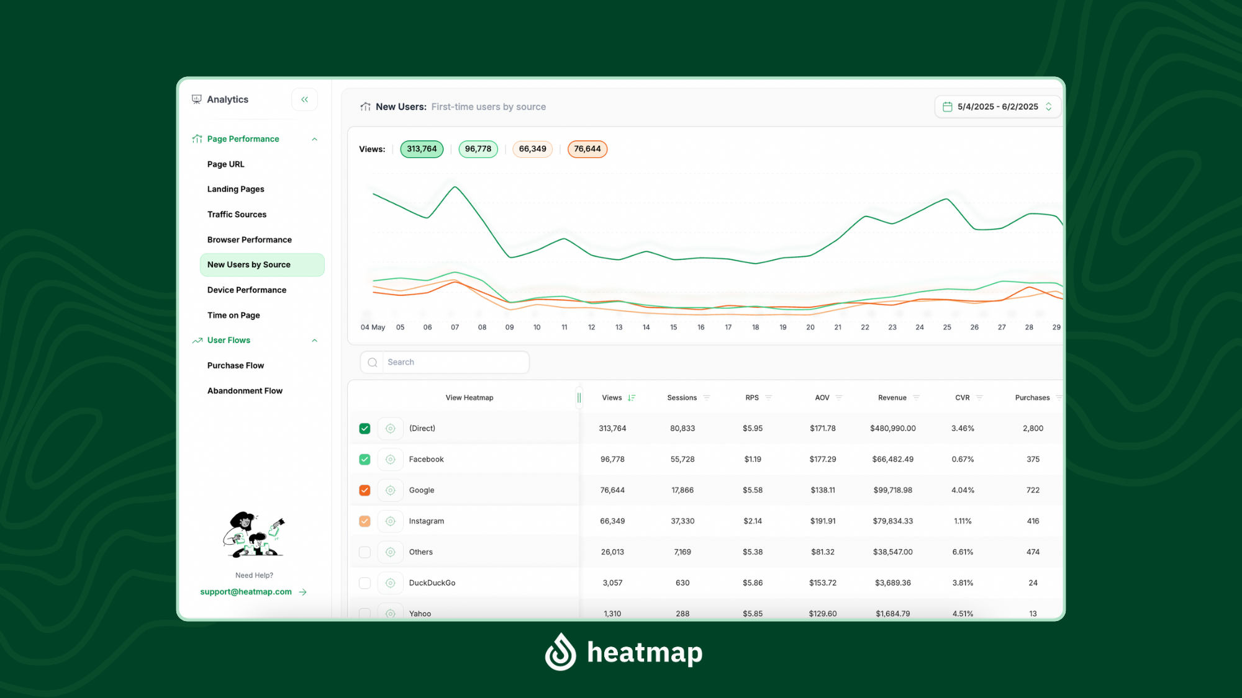Click the Revenue column filter icon
This screenshot has height=698, width=1242.
pyautogui.click(x=917, y=398)
